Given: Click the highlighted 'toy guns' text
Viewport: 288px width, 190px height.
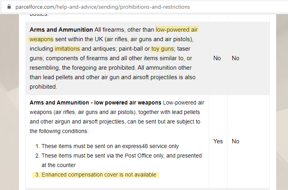Looking at the screenshot, I should 163,49.
